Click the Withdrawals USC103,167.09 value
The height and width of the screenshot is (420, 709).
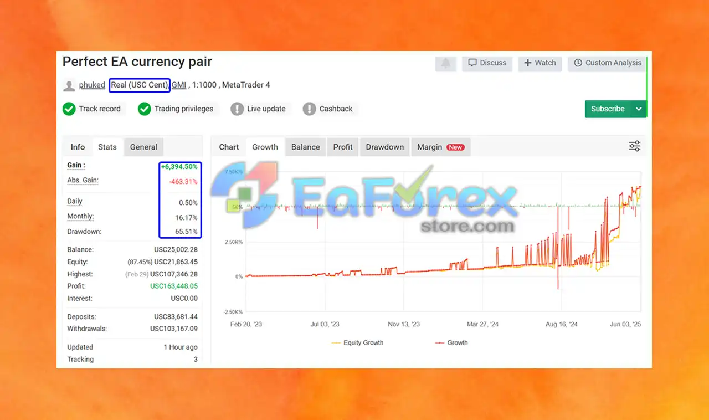[174, 329]
